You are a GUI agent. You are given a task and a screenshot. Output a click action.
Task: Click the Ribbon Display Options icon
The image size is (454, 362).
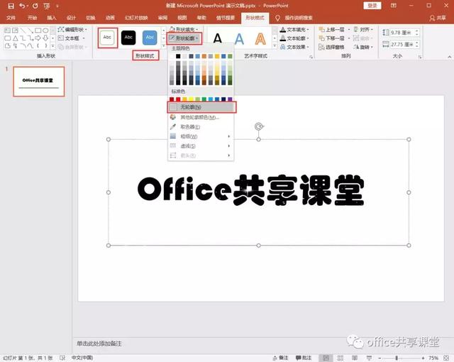(x=394, y=6)
